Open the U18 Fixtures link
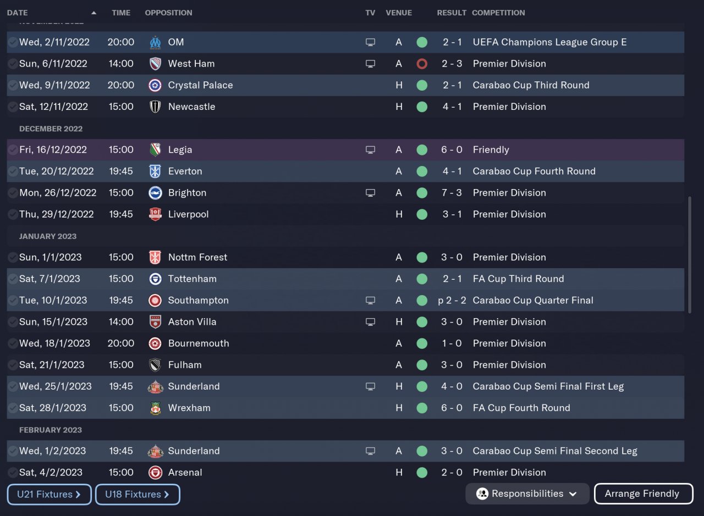Screen dimensions: 704x516 [x=137, y=494]
